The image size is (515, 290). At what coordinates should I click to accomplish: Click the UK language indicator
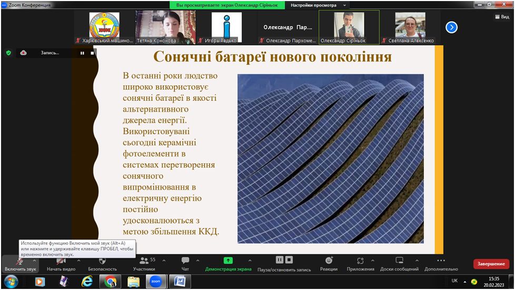click(x=454, y=281)
